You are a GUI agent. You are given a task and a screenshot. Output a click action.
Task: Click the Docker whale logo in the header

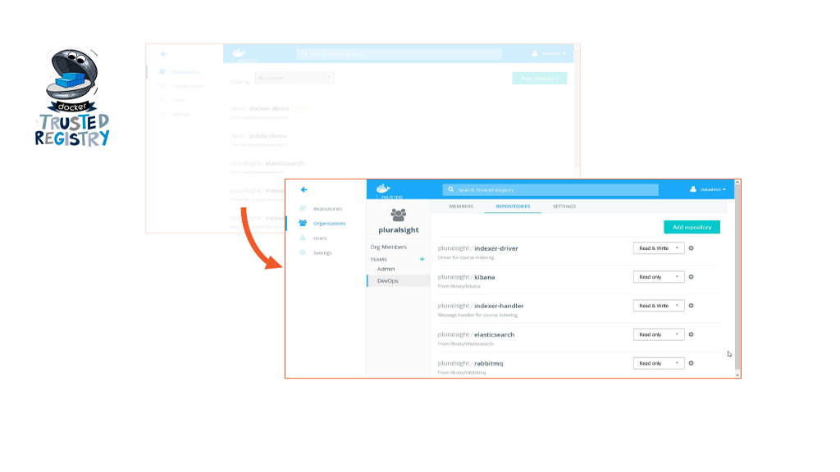point(383,188)
